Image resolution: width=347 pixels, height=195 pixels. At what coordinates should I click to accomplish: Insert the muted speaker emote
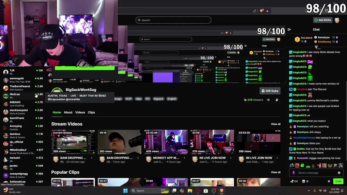click(335, 165)
